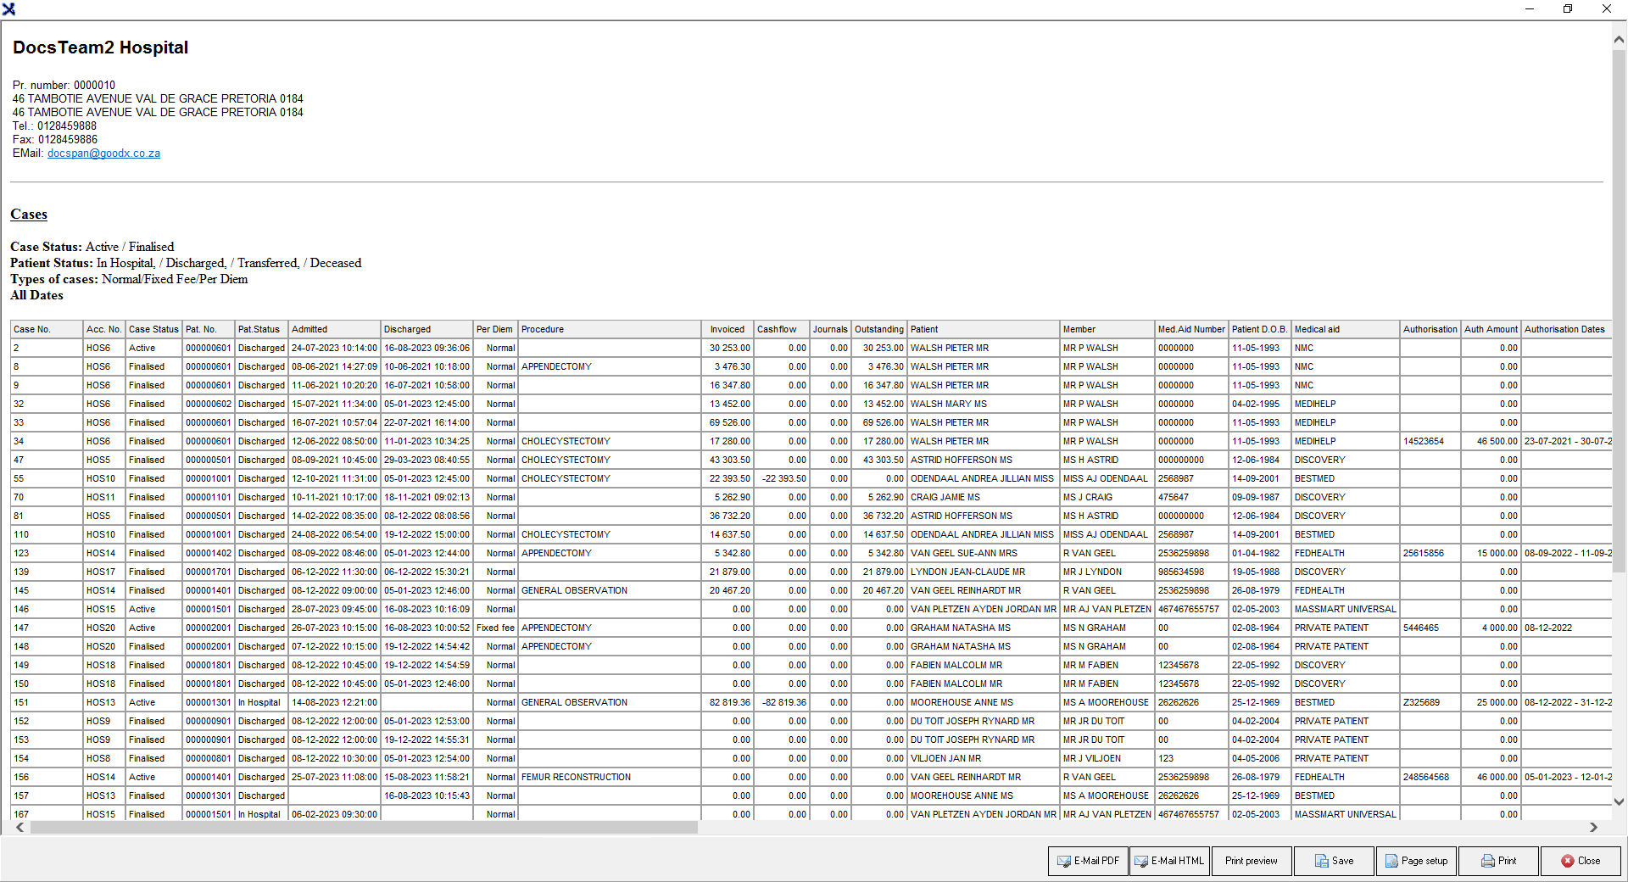Close the report using red Close button

(1580, 861)
